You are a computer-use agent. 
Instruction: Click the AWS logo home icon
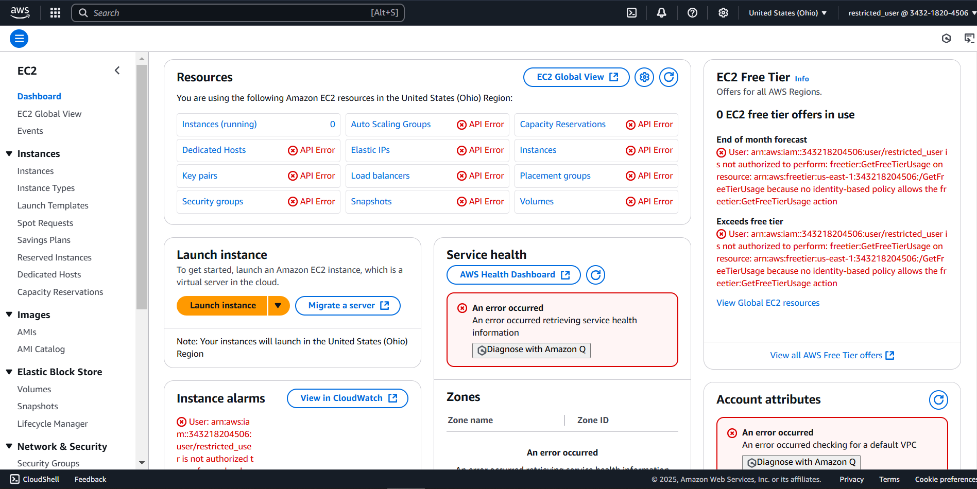point(20,12)
